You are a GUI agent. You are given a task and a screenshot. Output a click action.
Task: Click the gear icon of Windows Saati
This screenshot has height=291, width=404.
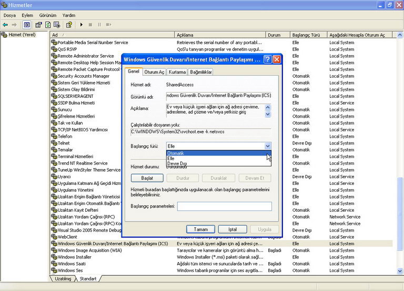click(54, 264)
